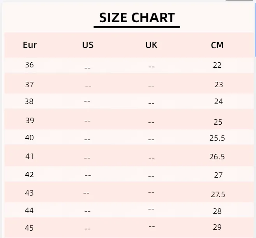Select the UK column header
Image resolution: width=256 pixels, height=238 pixels.
[151, 45]
